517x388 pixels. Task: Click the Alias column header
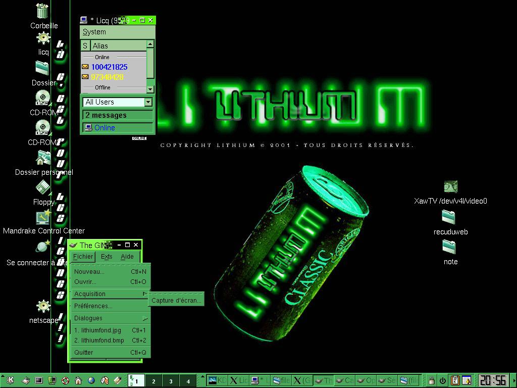(118, 46)
